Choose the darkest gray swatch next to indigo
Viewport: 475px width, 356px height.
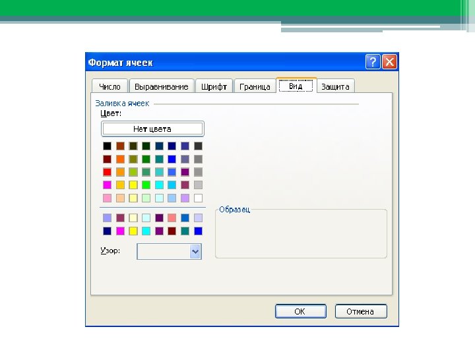point(198,146)
